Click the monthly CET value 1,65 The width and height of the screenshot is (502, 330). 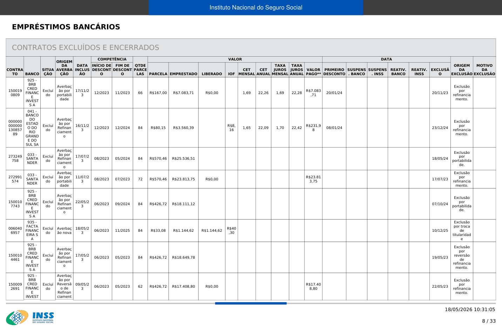(x=247, y=128)
